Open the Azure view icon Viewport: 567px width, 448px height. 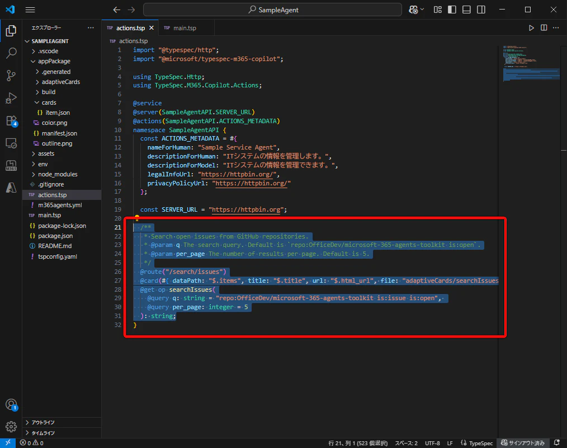pyautogui.click(x=11, y=188)
